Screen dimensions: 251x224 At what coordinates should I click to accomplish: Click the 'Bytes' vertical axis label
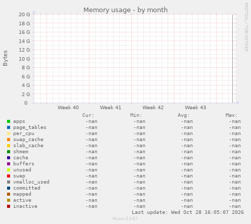click(x=5, y=58)
